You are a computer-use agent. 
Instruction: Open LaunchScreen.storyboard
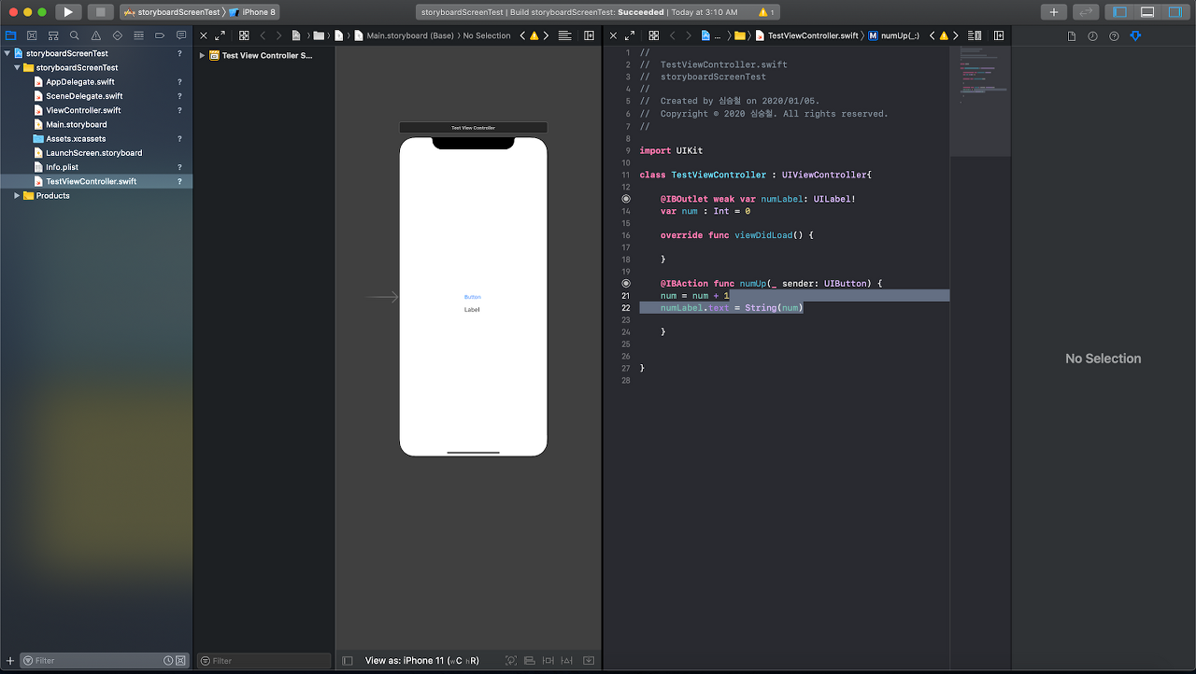(93, 153)
